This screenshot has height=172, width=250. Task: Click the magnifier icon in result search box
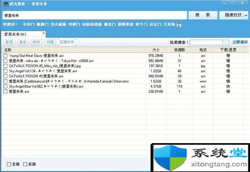(226, 42)
